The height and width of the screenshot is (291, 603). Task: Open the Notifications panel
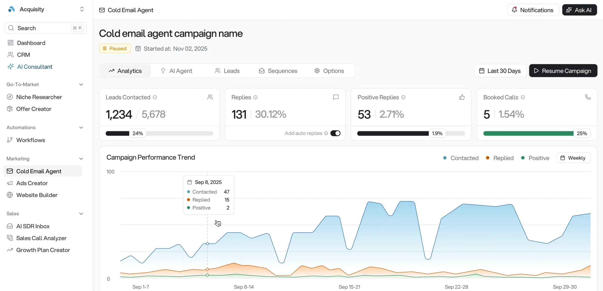tap(533, 10)
